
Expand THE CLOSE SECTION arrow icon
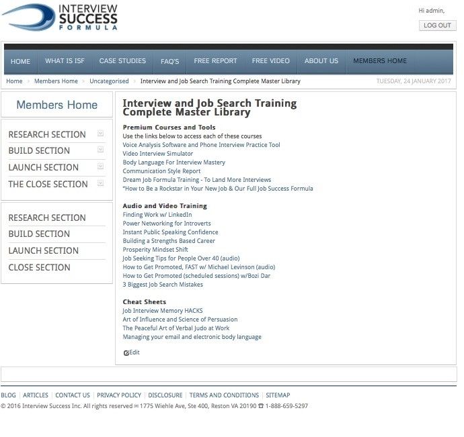(x=100, y=183)
